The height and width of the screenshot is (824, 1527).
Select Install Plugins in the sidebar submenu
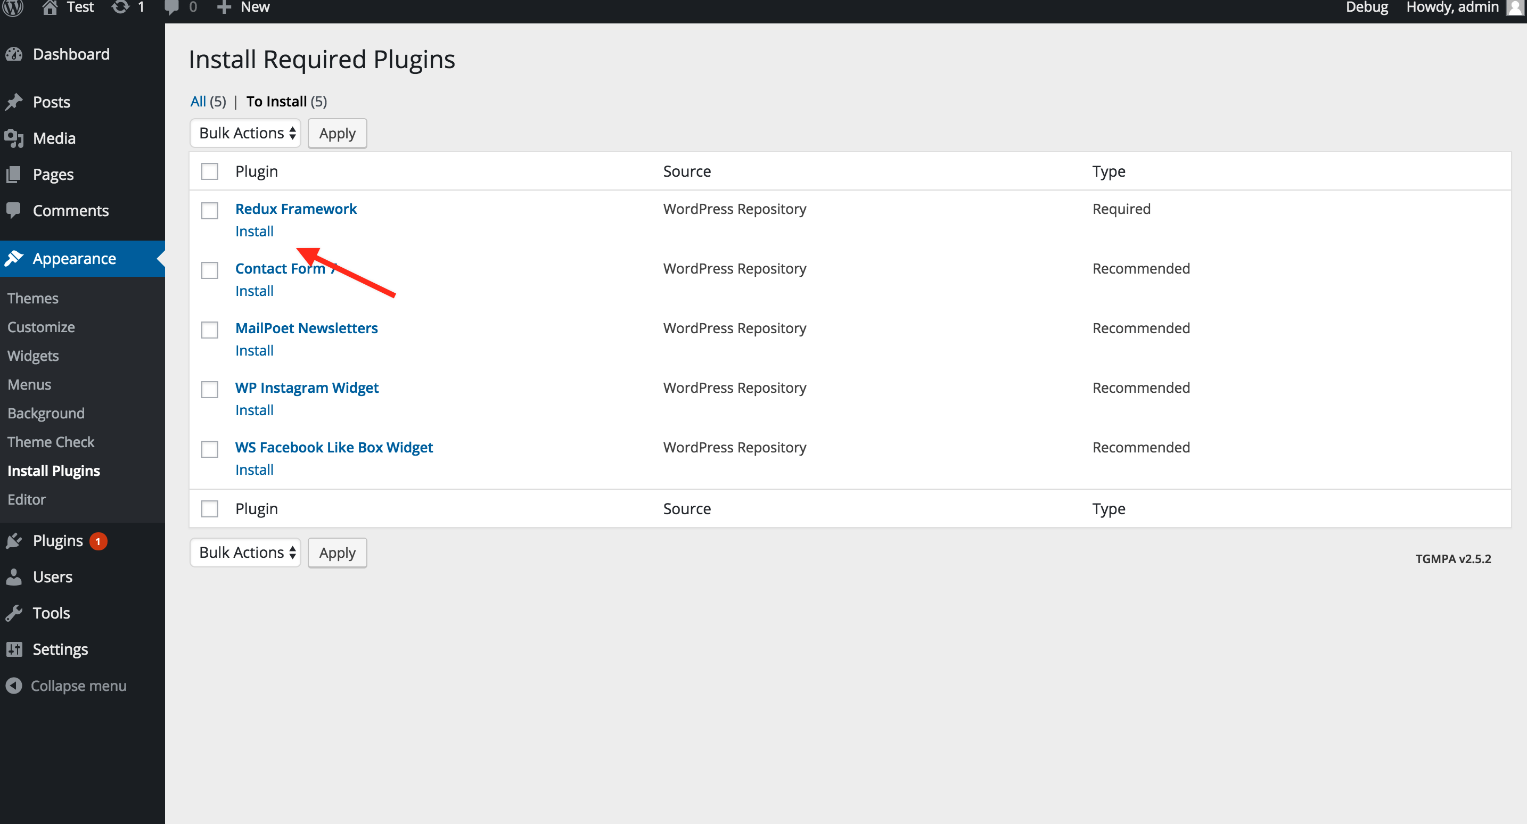[x=54, y=471]
